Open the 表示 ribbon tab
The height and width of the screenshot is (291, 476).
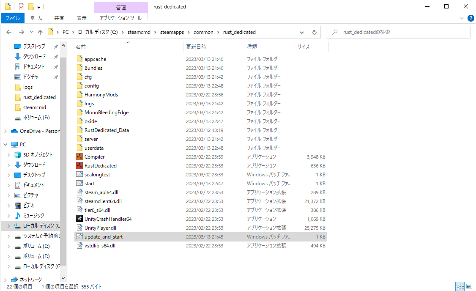click(81, 18)
